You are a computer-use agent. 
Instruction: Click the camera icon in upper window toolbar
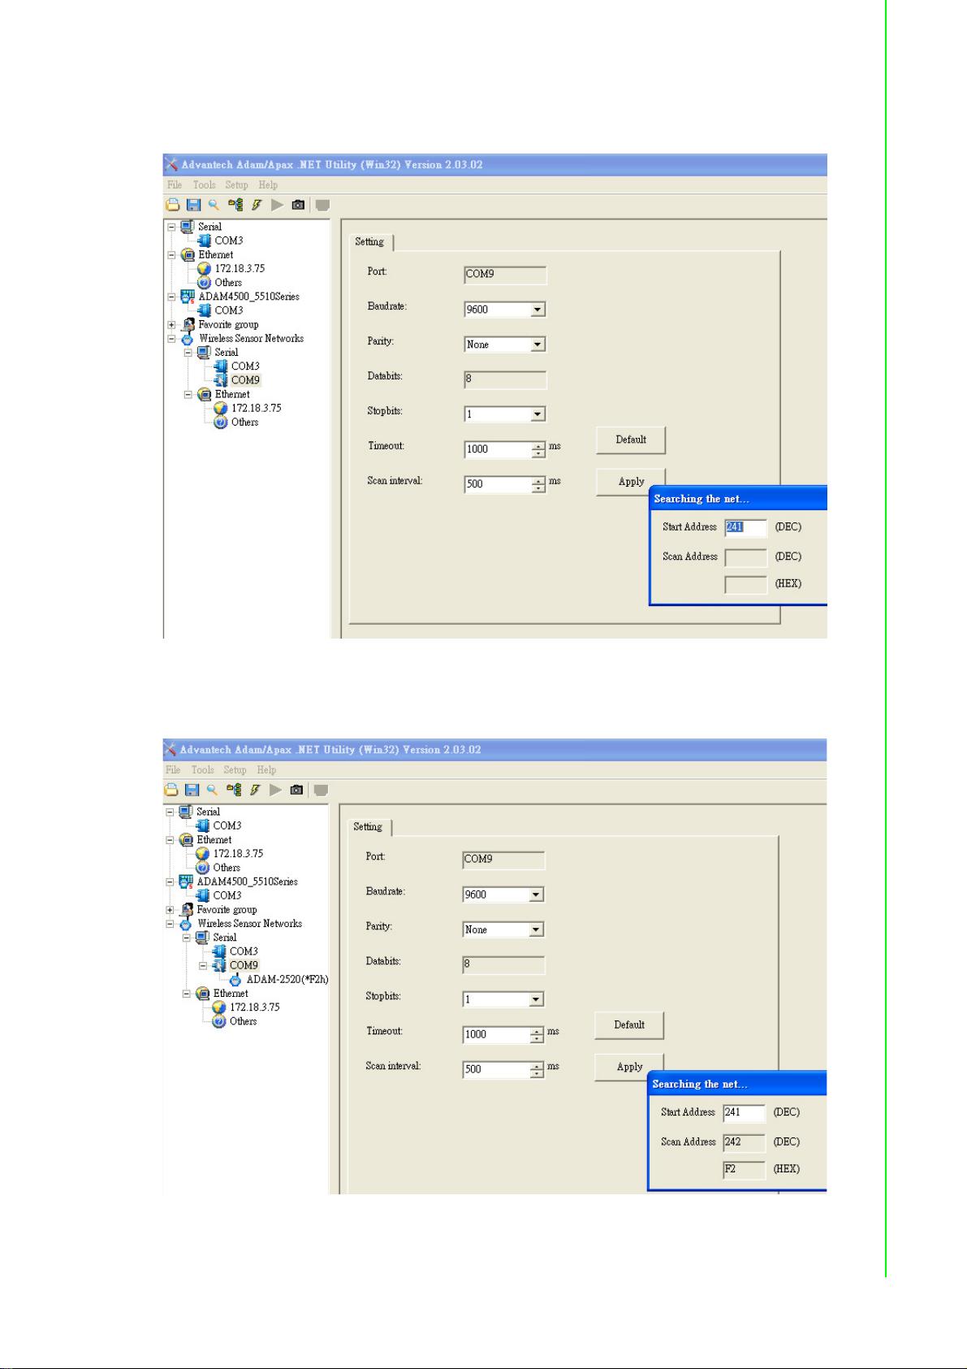(298, 205)
